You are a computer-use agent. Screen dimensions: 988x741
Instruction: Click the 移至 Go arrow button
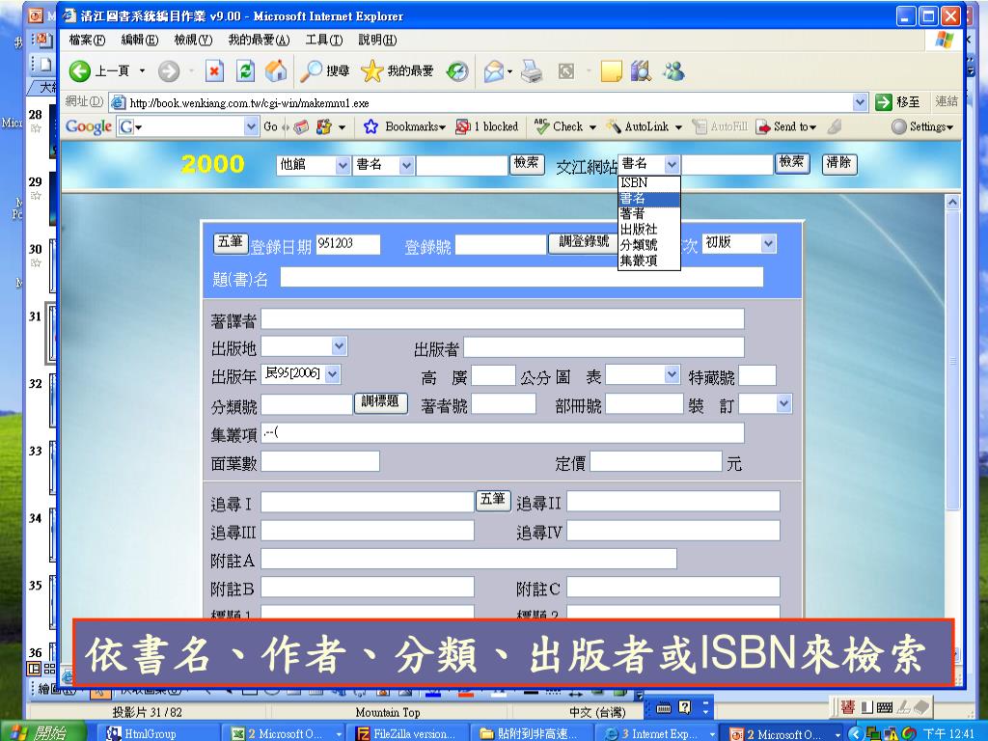(898, 101)
